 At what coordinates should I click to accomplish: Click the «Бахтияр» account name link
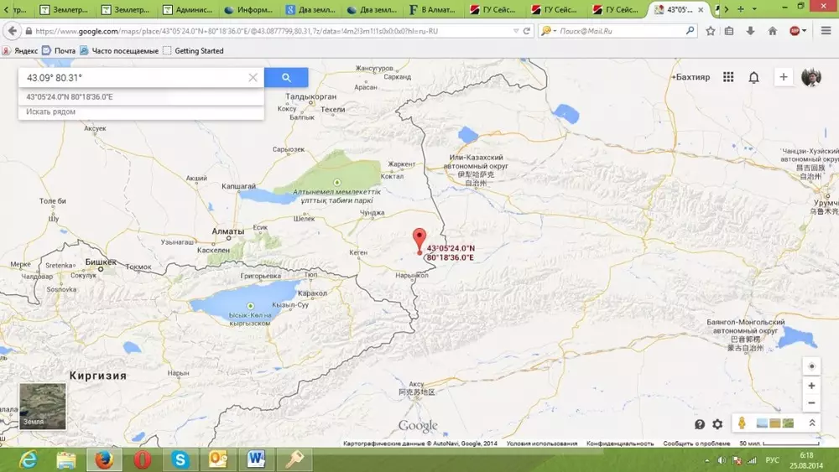[693, 77]
